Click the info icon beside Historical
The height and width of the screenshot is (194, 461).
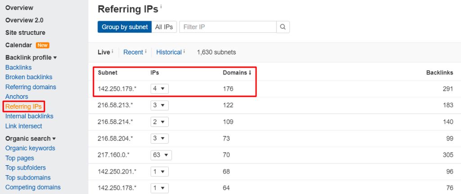(184, 52)
